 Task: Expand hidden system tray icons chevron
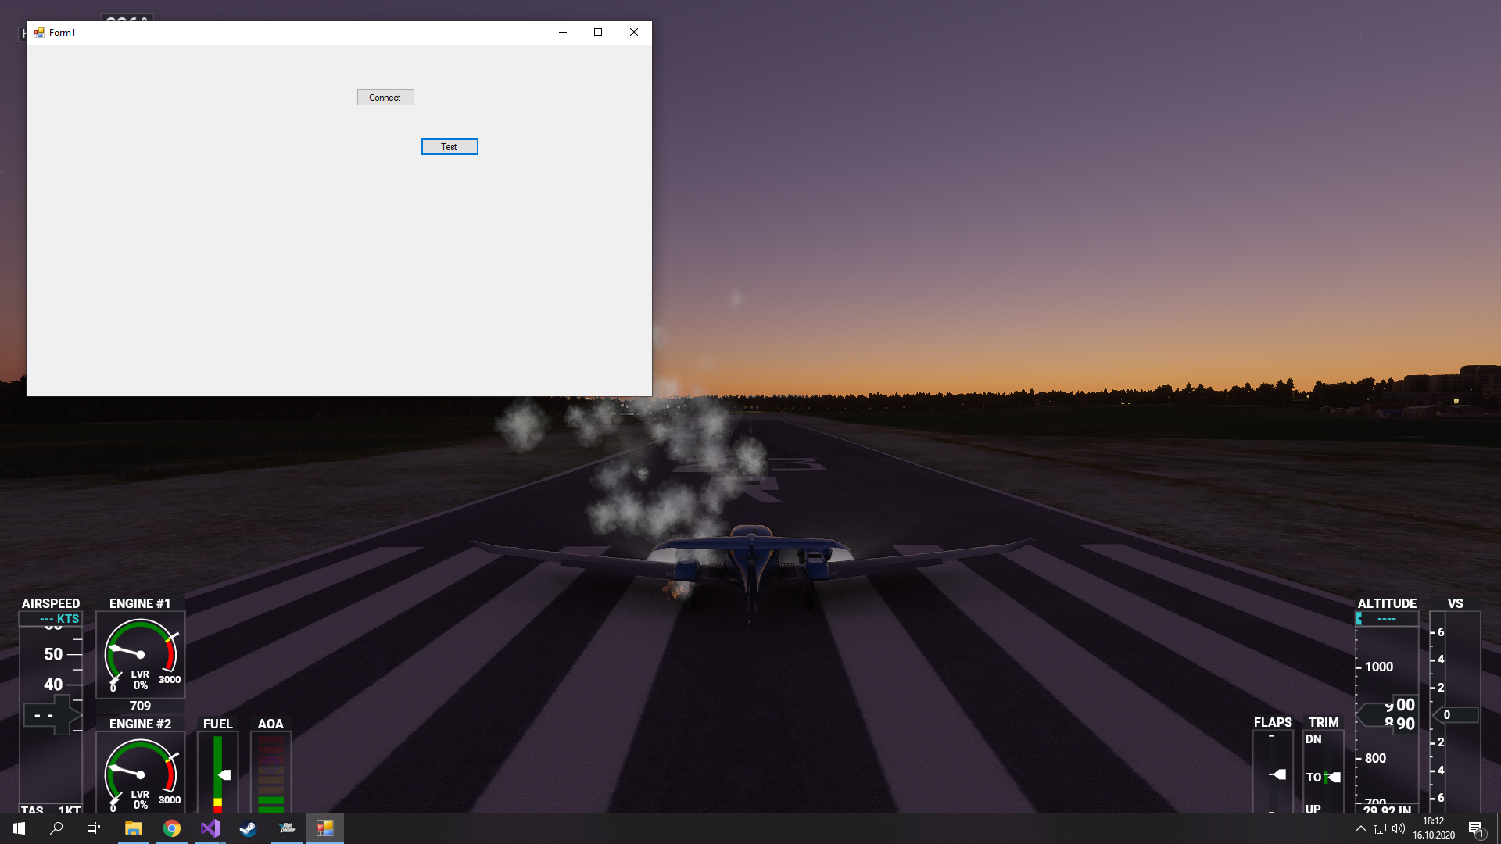pyautogui.click(x=1360, y=828)
